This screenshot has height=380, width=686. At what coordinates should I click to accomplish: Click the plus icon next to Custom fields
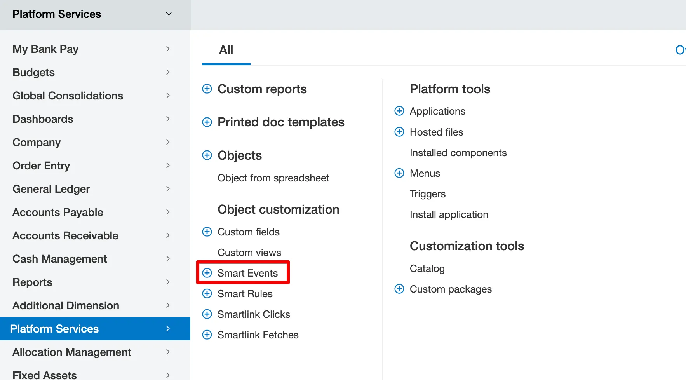(207, 232)
